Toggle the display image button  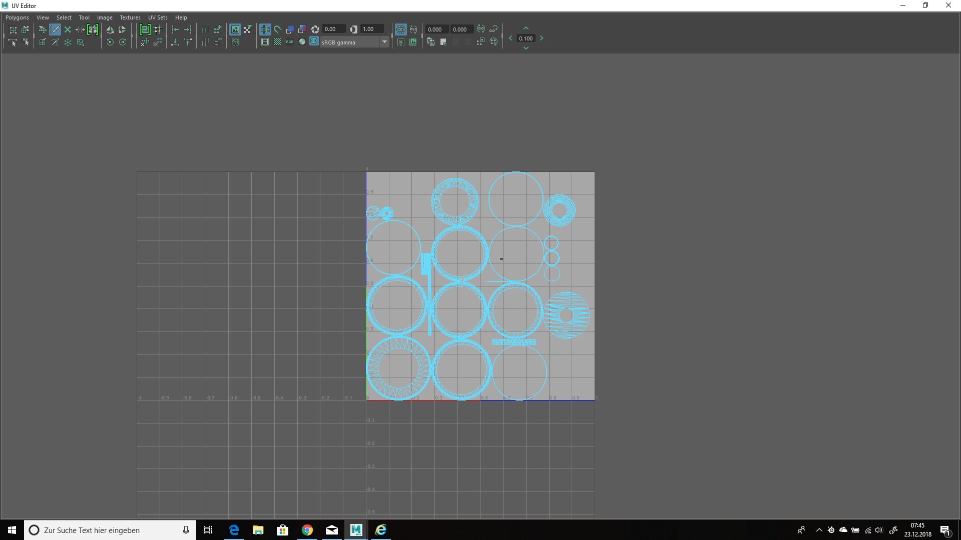click(x=235, y=29)
